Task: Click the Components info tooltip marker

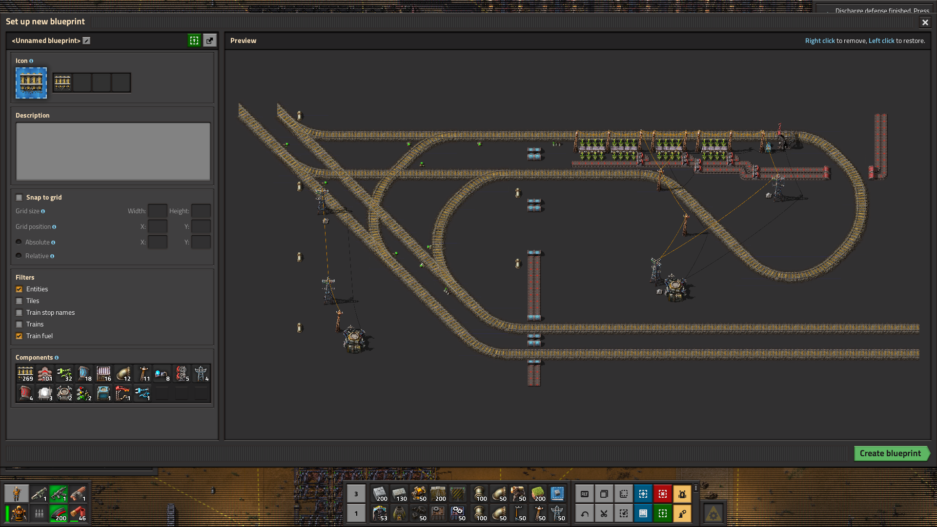Action: click(x=57, y=358)
